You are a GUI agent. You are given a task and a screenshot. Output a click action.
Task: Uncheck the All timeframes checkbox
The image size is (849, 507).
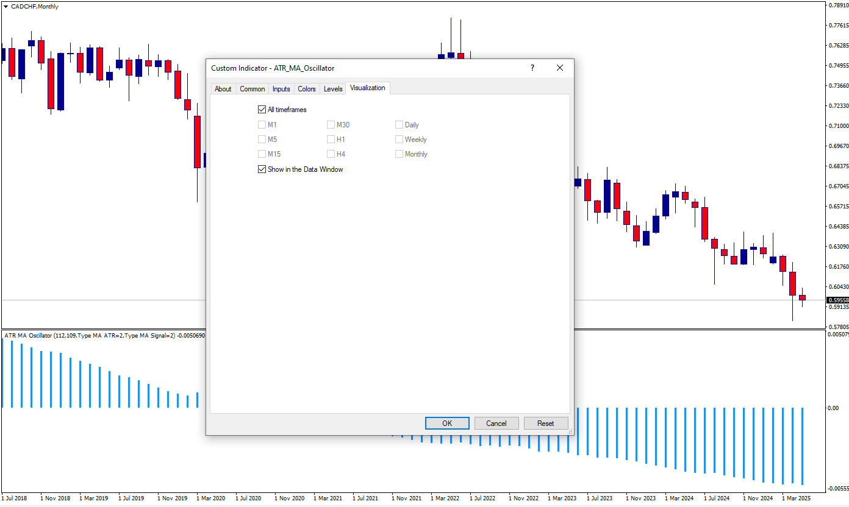262,110
